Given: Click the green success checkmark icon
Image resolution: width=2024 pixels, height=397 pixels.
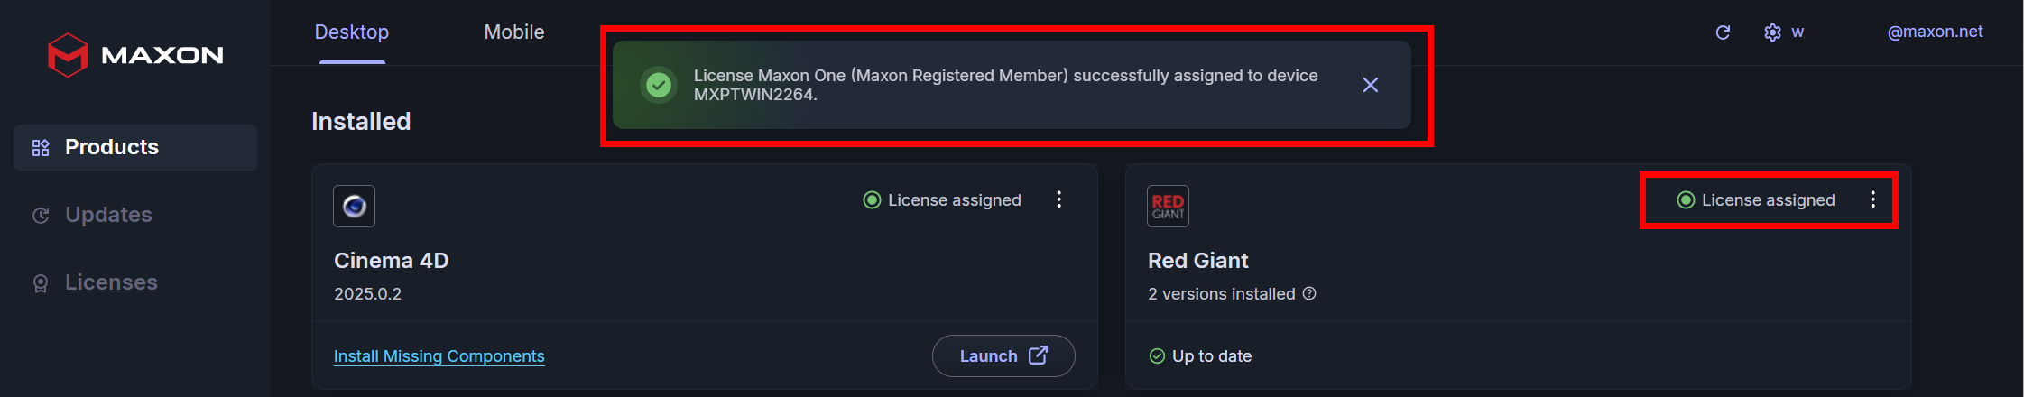Looking at the screenshot, I should pos(659,85).
